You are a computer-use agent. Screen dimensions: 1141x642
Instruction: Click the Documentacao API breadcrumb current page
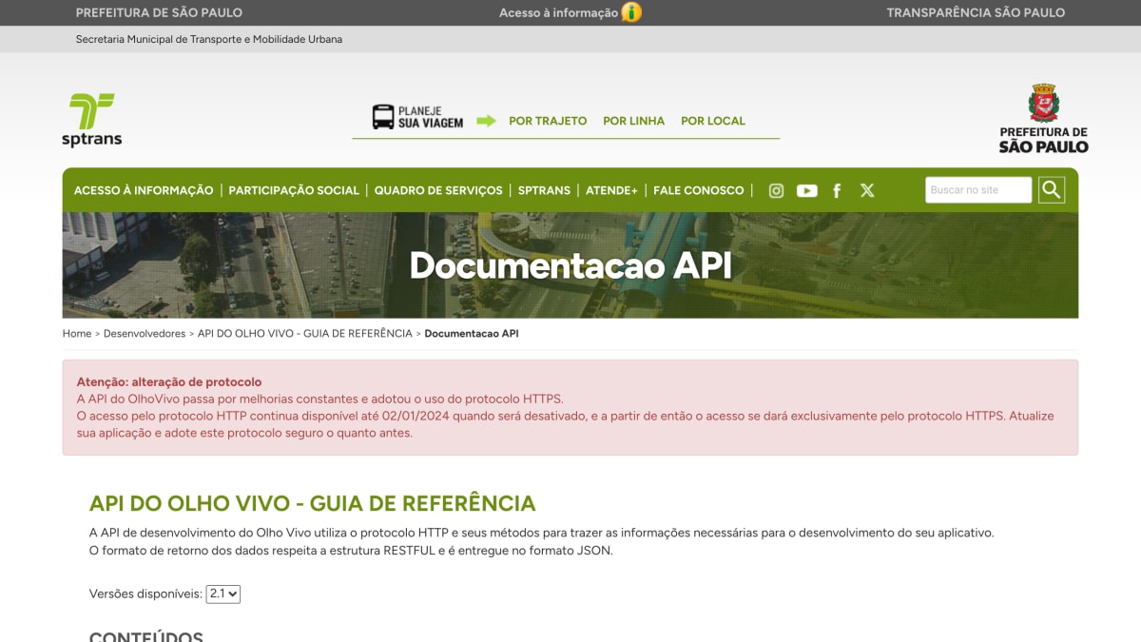(x=472, y=334)
